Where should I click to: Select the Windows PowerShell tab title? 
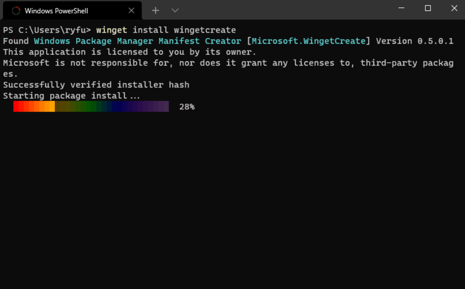56,11
